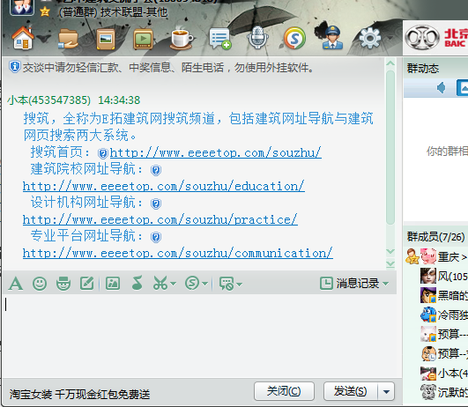Click in the message input field
Viewport: 468px width, 407px height.
(x=200, y=336)
